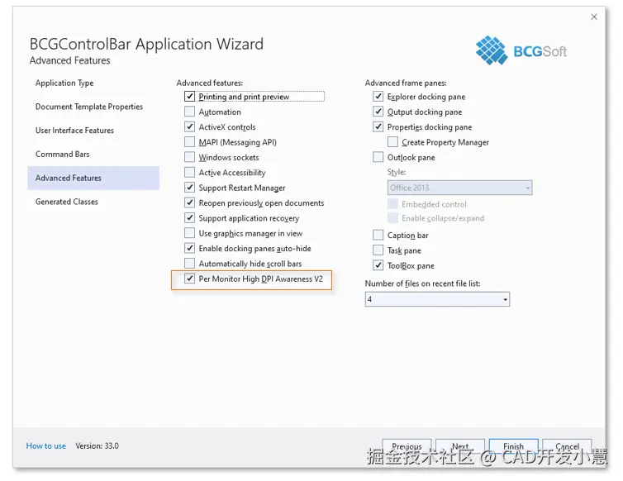Viewport: 623px width, 481px height.
Task: Click the Finish button
Action: [513, 446]
